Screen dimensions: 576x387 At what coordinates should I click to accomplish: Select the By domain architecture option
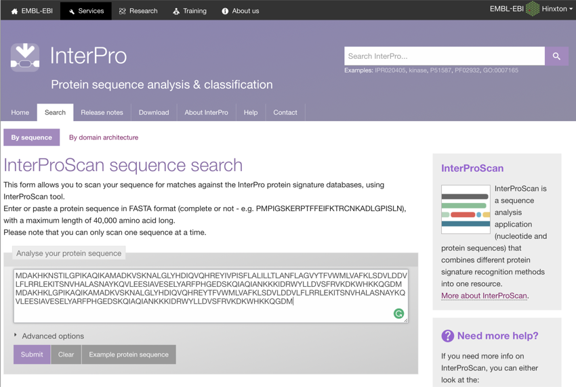coord(104,137)
